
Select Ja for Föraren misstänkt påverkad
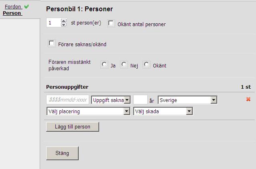pyautogui.click(x=104, y=65)
